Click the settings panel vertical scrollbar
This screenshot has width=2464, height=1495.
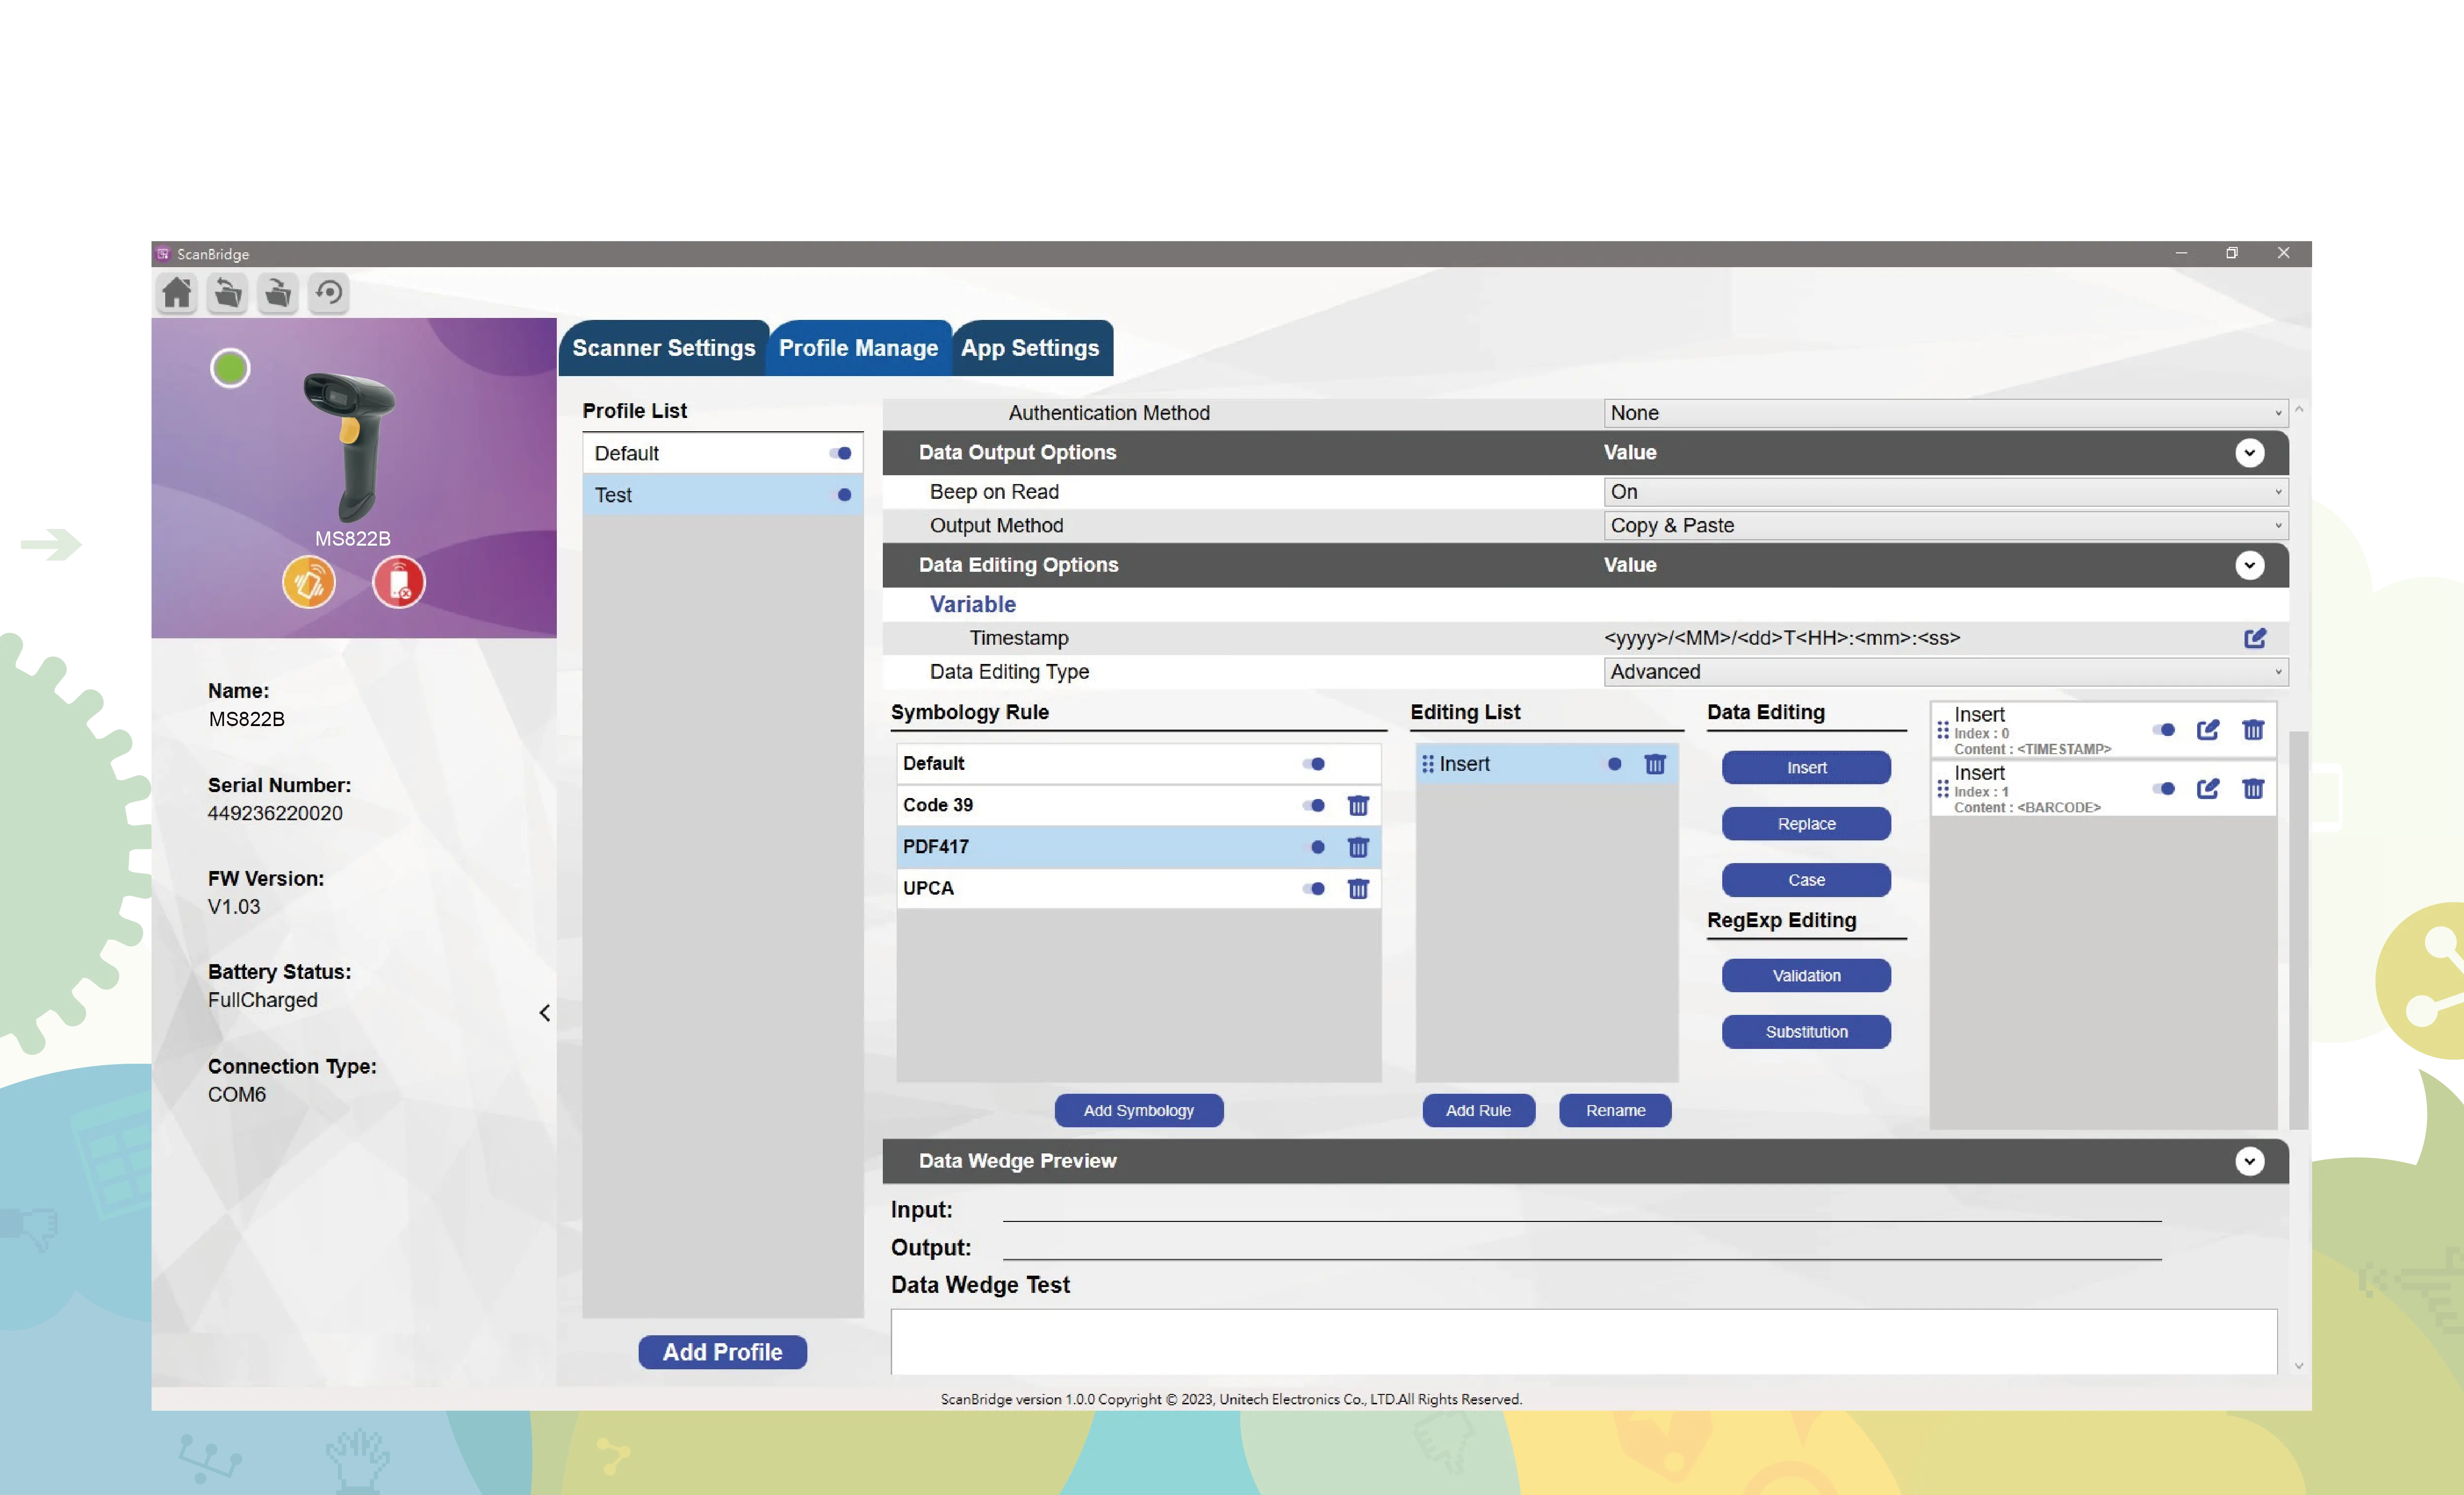tap(2299, 931)
